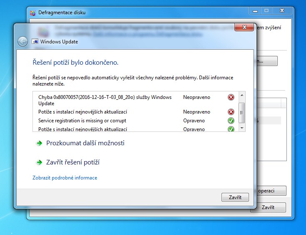Click scrollbar thumb in problems list
Image resolution: width=306 pixels, height=235 pixels.
pos(241,113)
